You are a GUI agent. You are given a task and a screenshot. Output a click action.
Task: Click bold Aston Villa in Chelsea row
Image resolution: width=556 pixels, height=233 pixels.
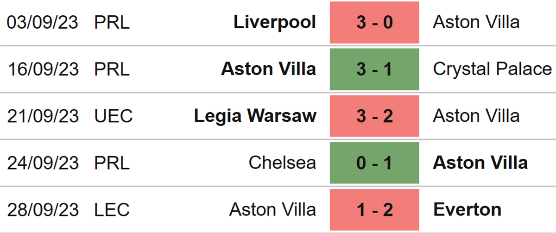[x=480, y=163]
